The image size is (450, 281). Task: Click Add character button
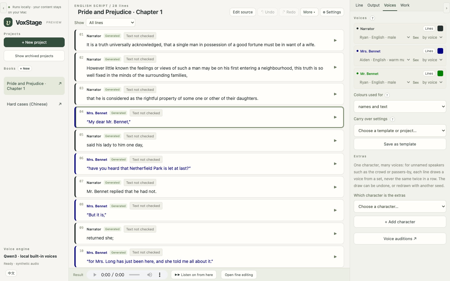point(400,222)
